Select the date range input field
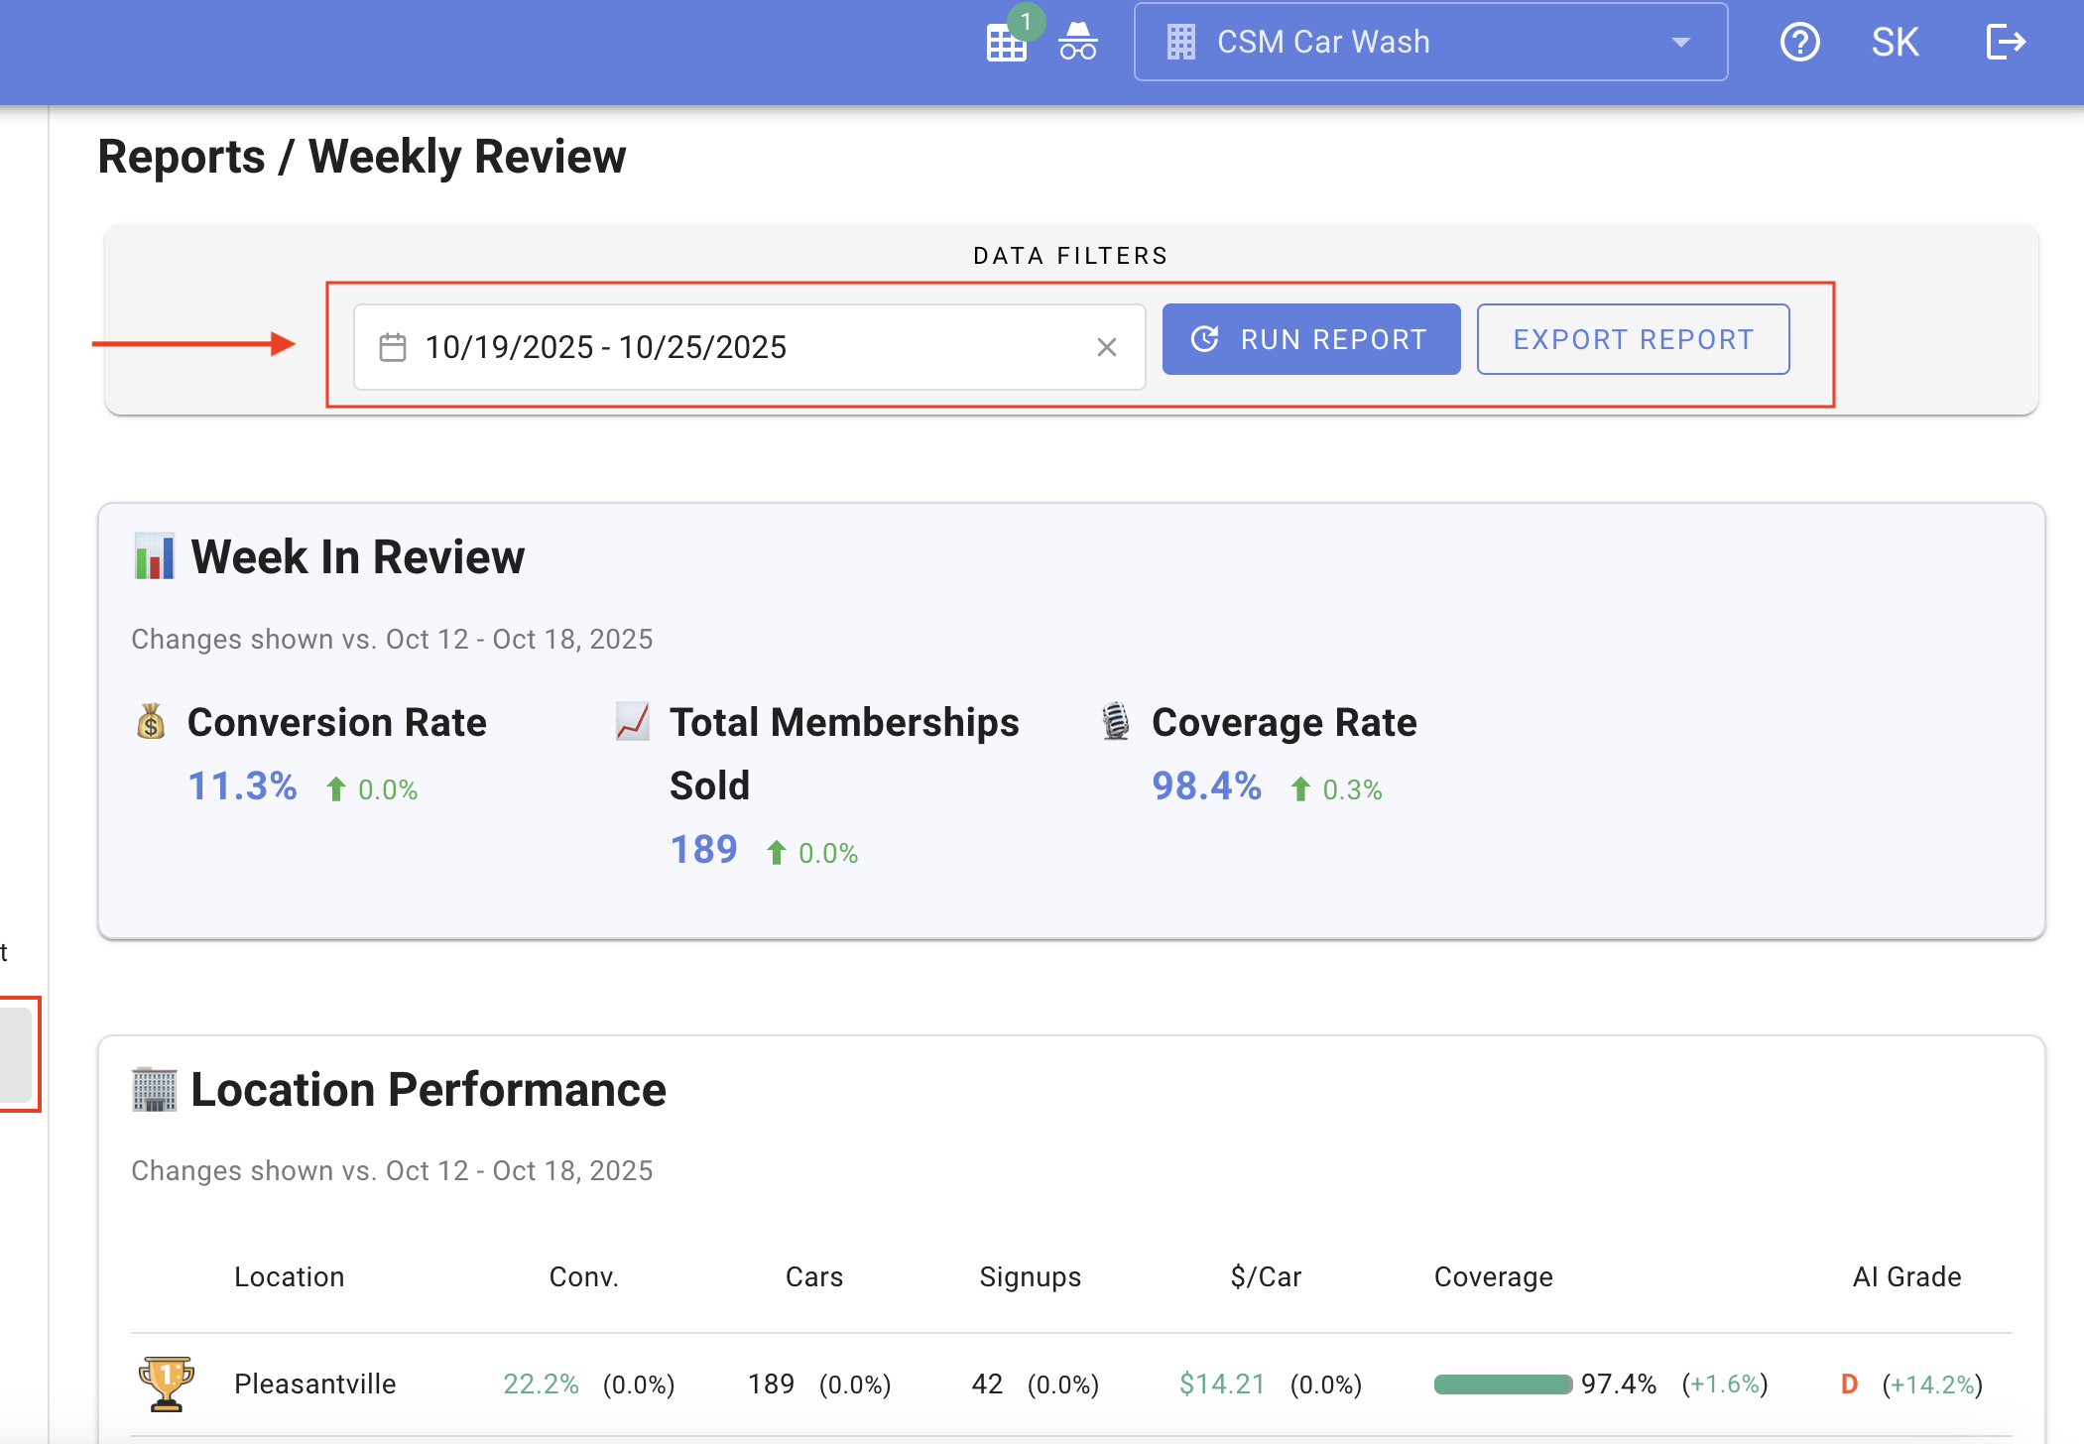The image size is (2084, 1444). coord(749,347)
